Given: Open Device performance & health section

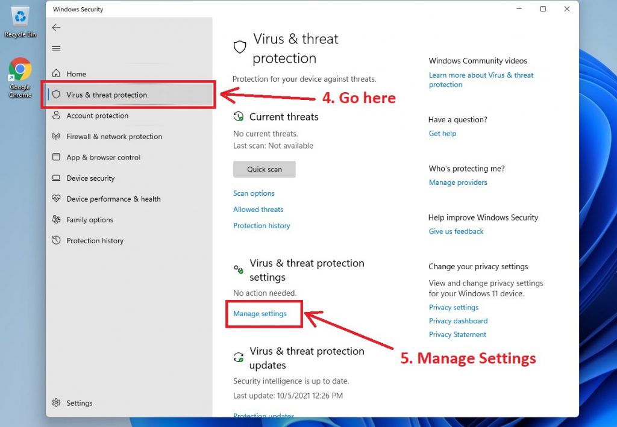Looking at the screenshot, I should 129,199.
